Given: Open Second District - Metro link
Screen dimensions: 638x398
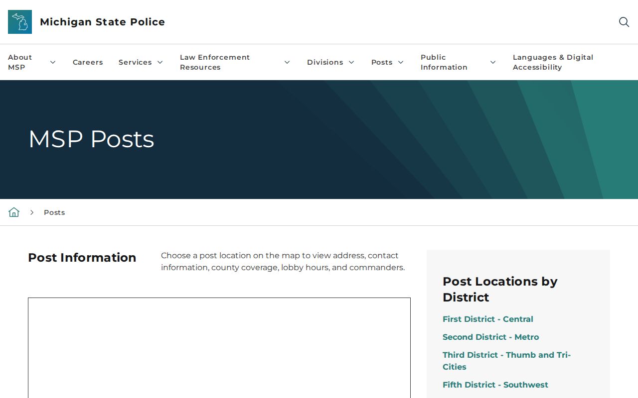Looking at the screenshot, I should point(491,337).
